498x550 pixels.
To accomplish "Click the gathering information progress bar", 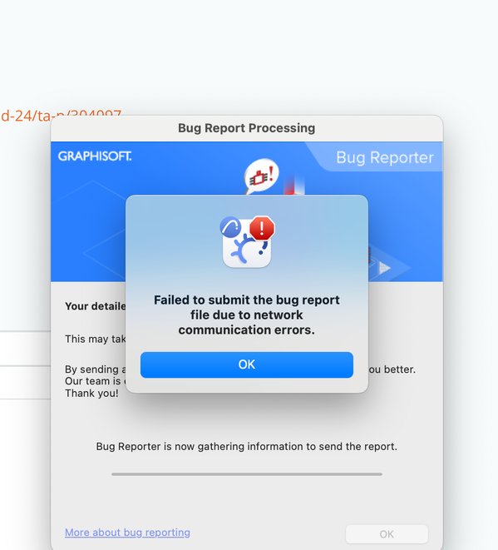I will [247, 474].
